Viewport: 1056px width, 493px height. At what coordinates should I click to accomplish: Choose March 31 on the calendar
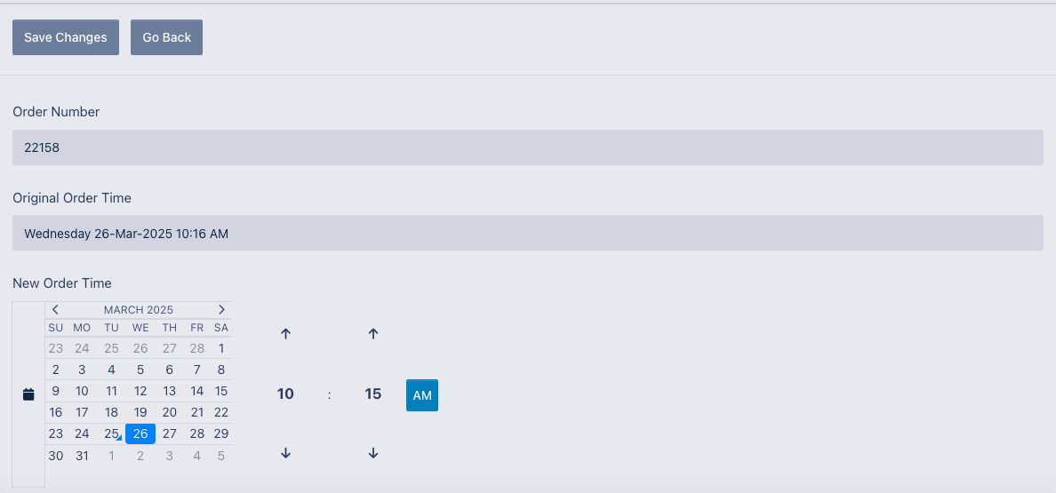[82, 456]
